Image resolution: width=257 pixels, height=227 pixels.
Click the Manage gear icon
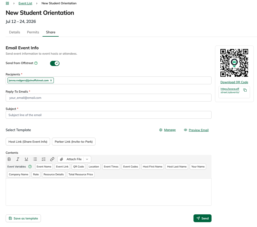tap(161, 130)
